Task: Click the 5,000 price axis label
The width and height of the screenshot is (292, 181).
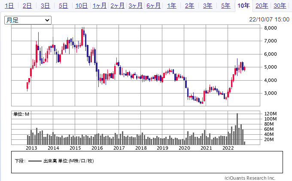Action: point(271,67)
